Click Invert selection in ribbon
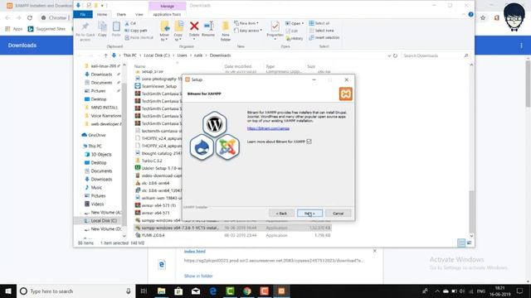 [324, 37]
